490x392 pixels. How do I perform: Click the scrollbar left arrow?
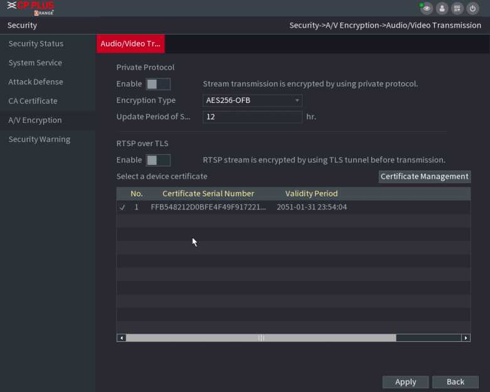point(121,338)
